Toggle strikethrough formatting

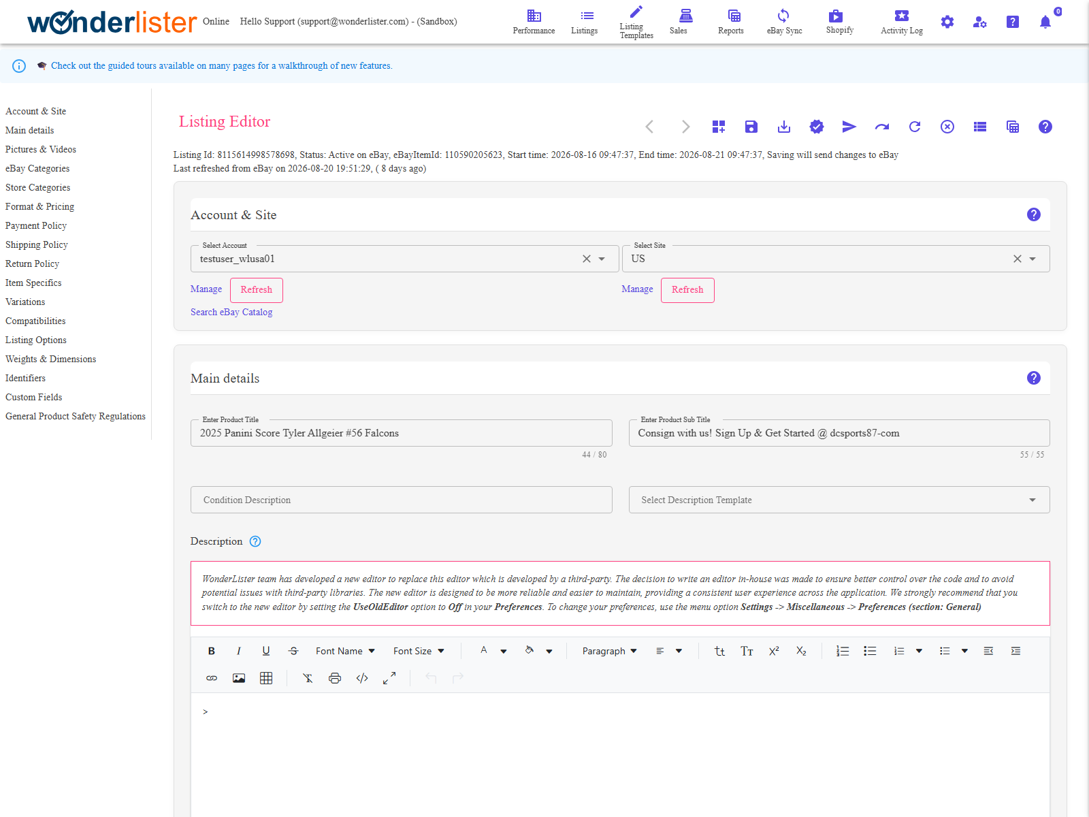click(x=293, y=651)
